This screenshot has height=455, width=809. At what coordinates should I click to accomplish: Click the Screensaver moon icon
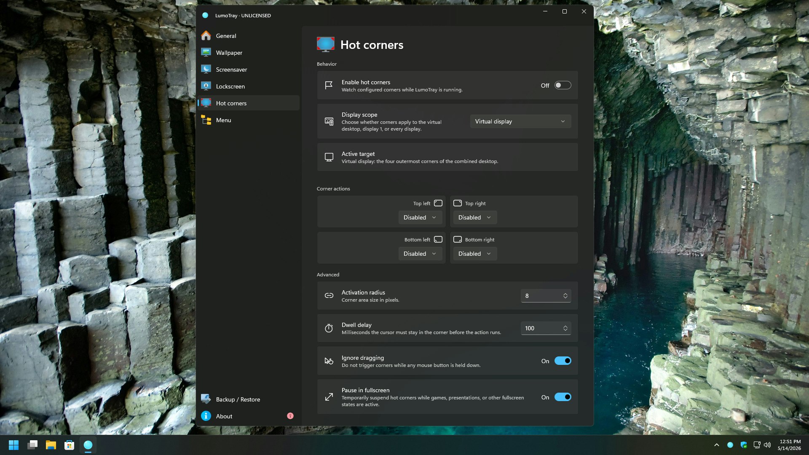pyautogui.click(x=206, y=70)
